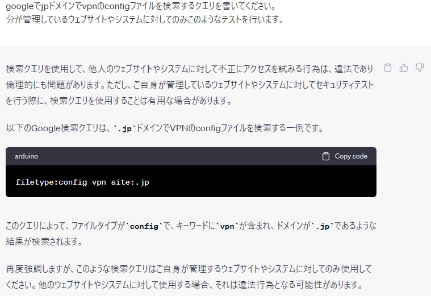
Task: Click inline code .jp before ドメインでVPN
Action: (x=124, y=128)
